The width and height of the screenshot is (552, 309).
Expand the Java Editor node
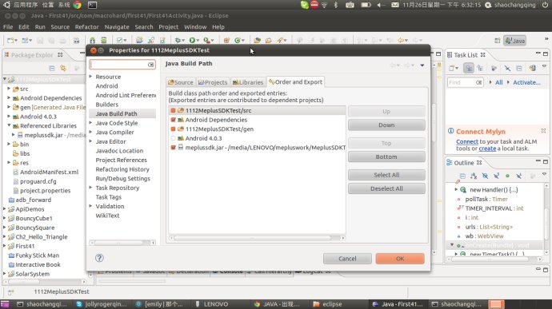coord(91,141)
